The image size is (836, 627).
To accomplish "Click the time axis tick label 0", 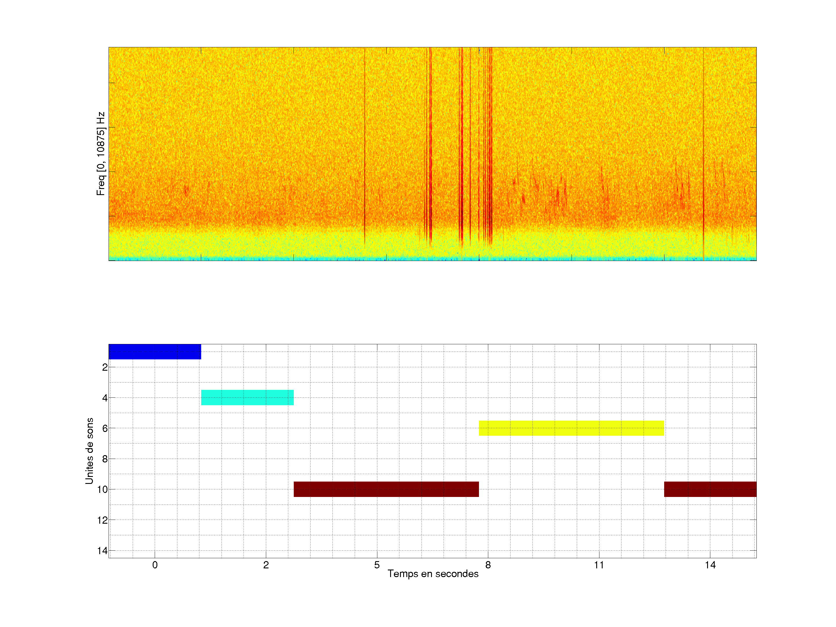I will click(155, 565).
